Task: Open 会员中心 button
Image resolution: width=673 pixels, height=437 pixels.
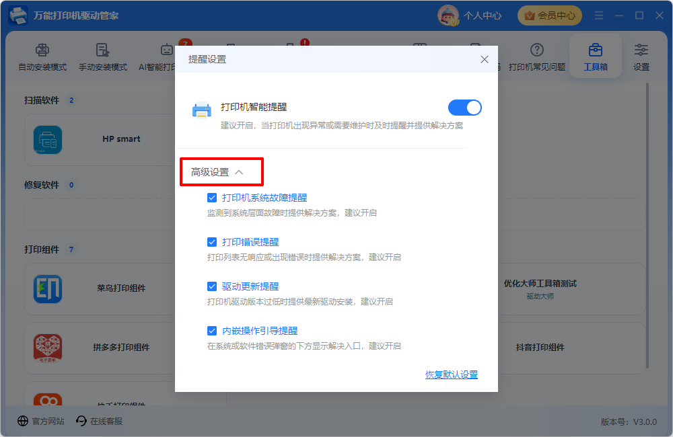Action: coord(550,15)
